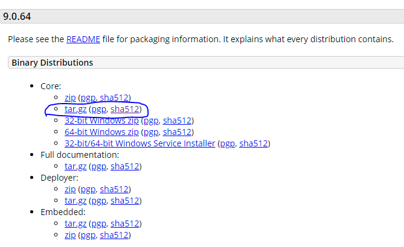Download the circled Core tar.gz file
Screen dimensions: 404x247
point(75,109)
